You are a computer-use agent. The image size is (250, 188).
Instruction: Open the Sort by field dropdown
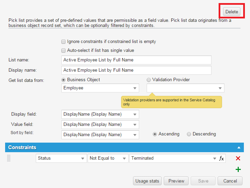pos(100,135)
